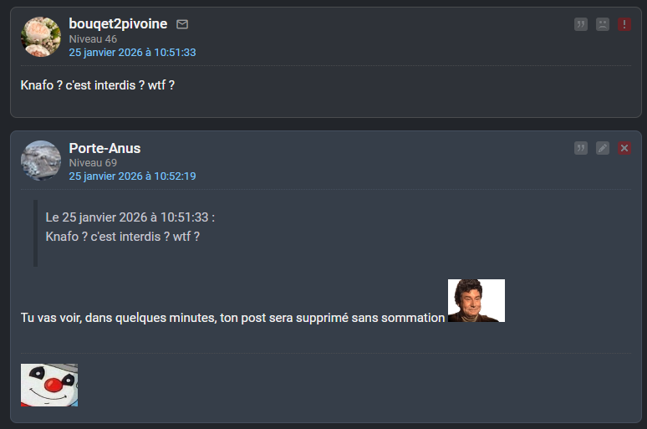The height and width of the screenshot is (429, 647).
Task: Open bouqet2pivoine's avatar picture
Action: pyautogui.click(x=41, y=37)
